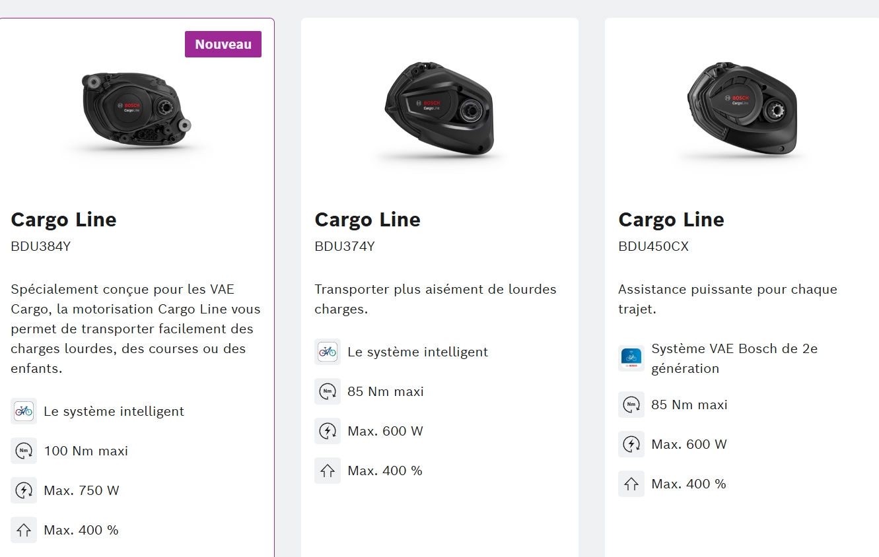Click the Nouveau badge on the first card
This screenshot has width=879, height=557.
pyautogui.click(x=223, y=44)
